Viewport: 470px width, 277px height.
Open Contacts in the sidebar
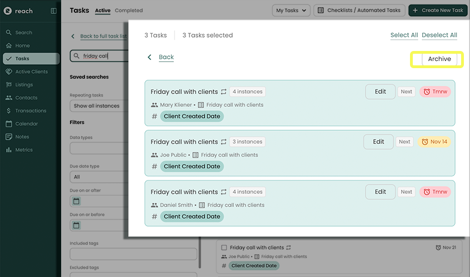point(26,98)
